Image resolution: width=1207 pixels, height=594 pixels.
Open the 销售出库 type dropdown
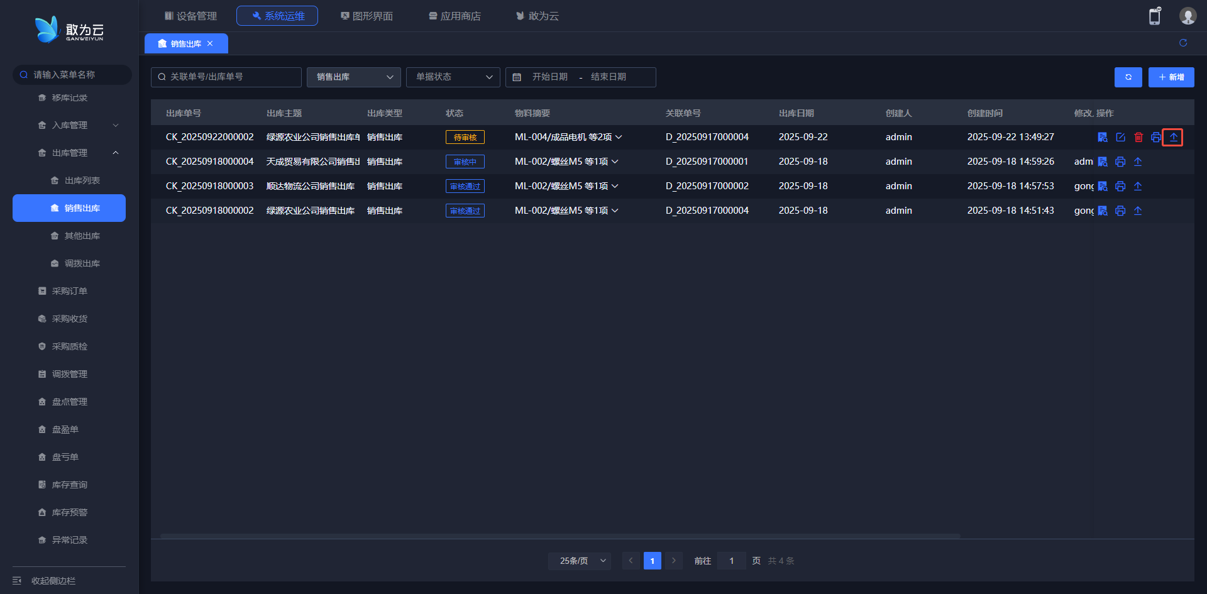pos(353,77)
